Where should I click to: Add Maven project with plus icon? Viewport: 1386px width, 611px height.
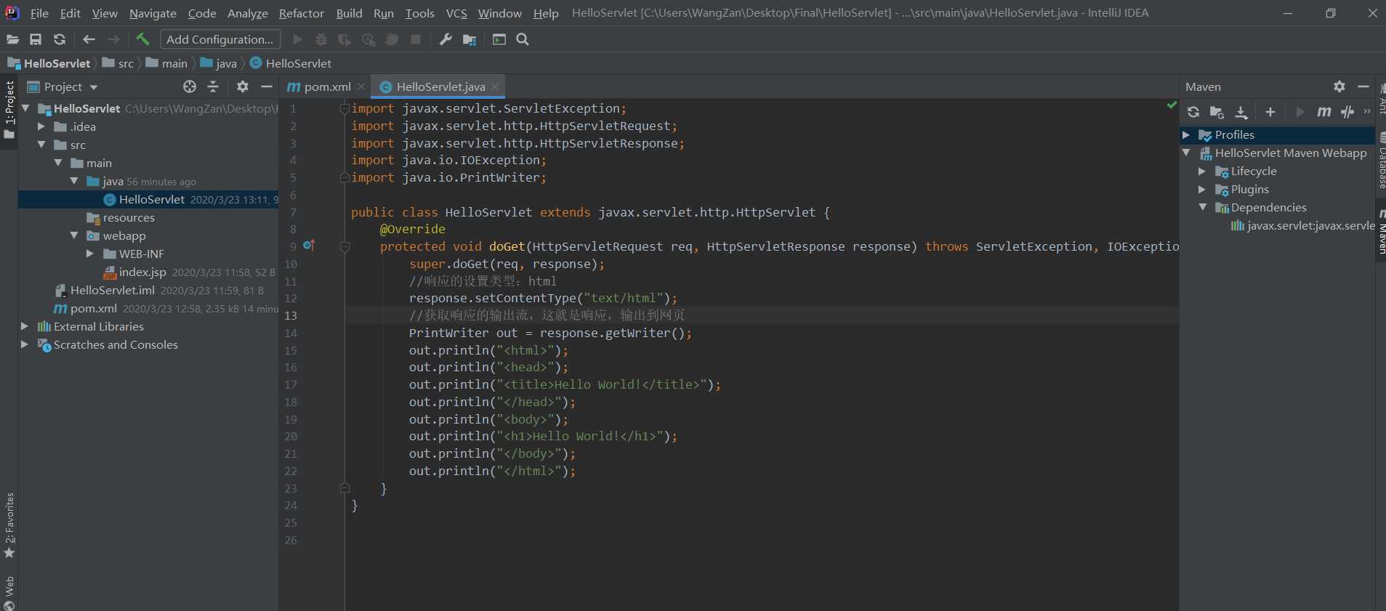point(1270,112)
